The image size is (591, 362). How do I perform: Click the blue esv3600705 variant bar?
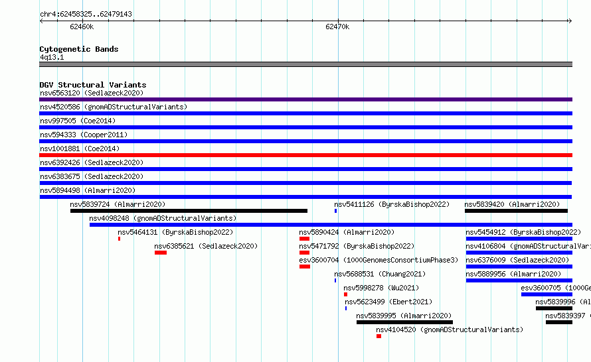pyautogui.click(x=547, y=294)
